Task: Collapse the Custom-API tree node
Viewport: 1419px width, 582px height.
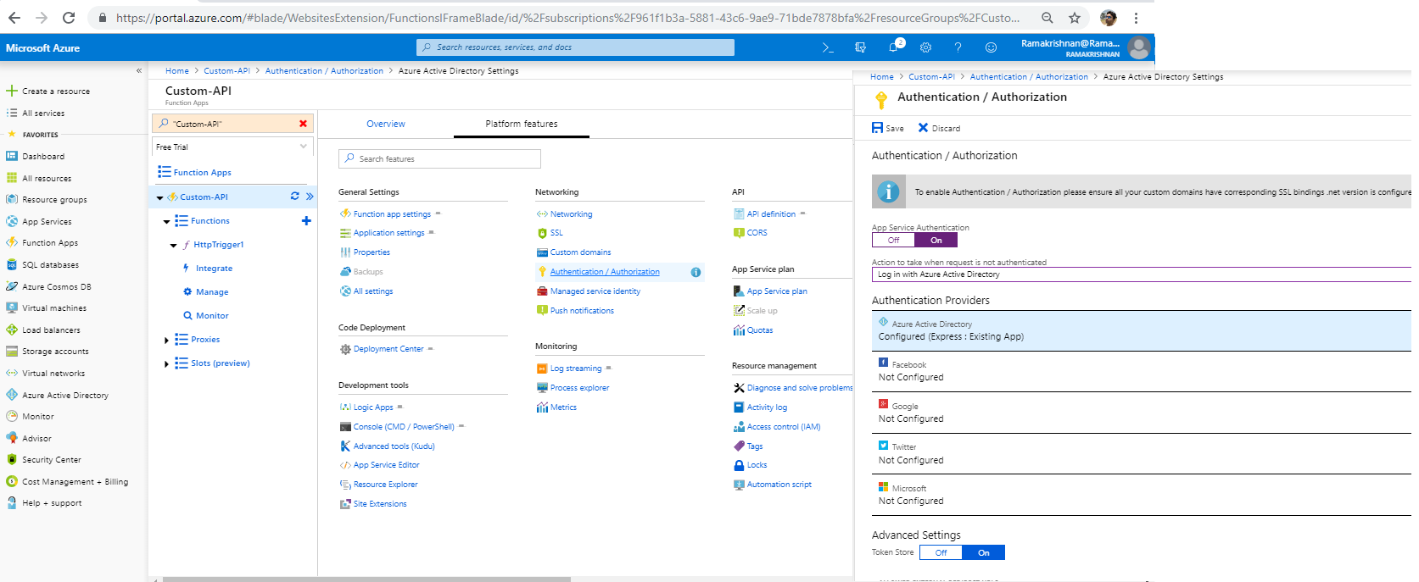Action: 159,197
